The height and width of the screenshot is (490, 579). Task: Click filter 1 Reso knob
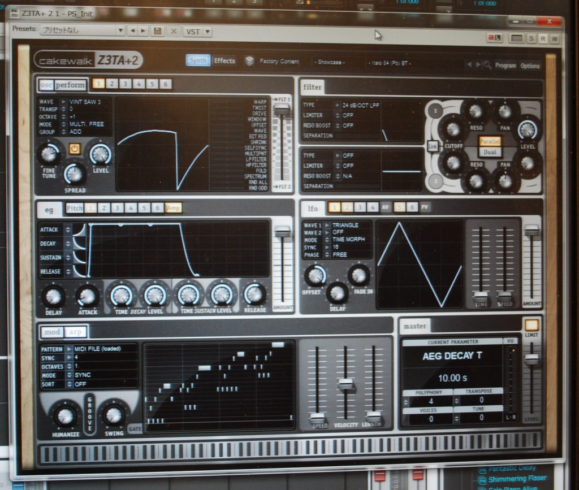click(x=476, y=110)
